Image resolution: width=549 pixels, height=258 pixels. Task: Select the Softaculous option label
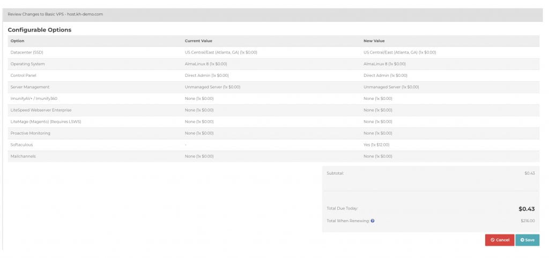[x=21, y=144]
